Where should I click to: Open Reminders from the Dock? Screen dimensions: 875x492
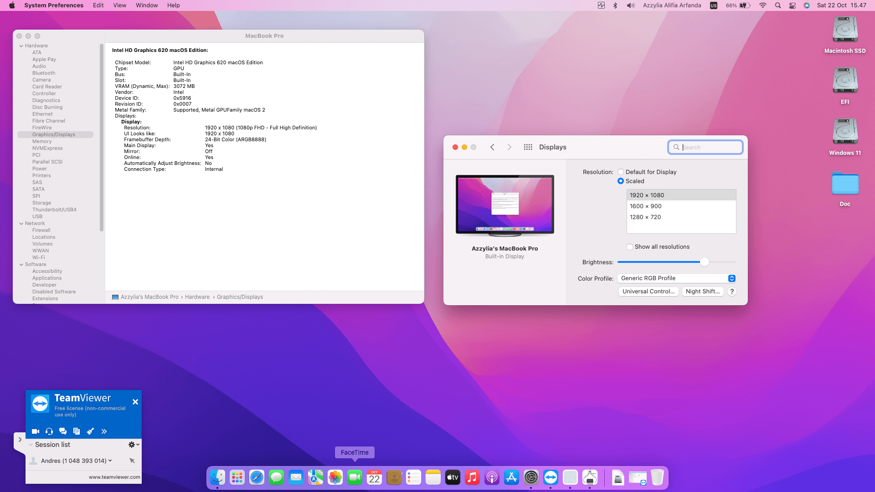(x=413, y=477)
